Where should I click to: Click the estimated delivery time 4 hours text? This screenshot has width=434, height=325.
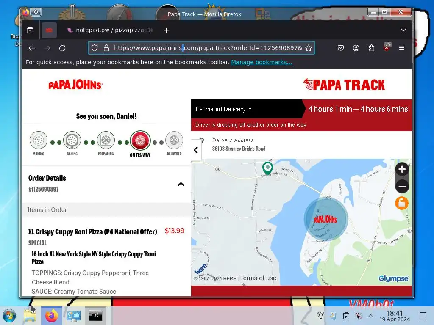point(358,109)
